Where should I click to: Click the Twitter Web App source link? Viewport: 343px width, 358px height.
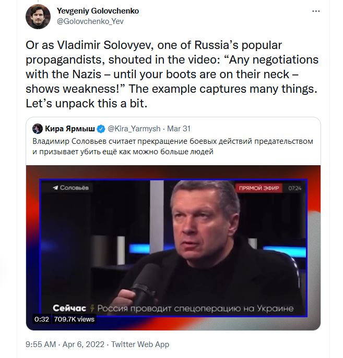click(x=140, y=344)
